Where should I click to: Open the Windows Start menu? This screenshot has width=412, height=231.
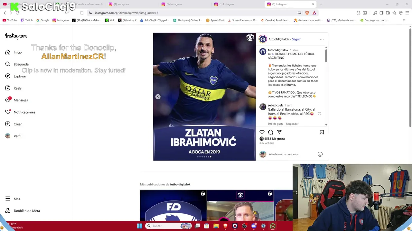click(139, 226)
